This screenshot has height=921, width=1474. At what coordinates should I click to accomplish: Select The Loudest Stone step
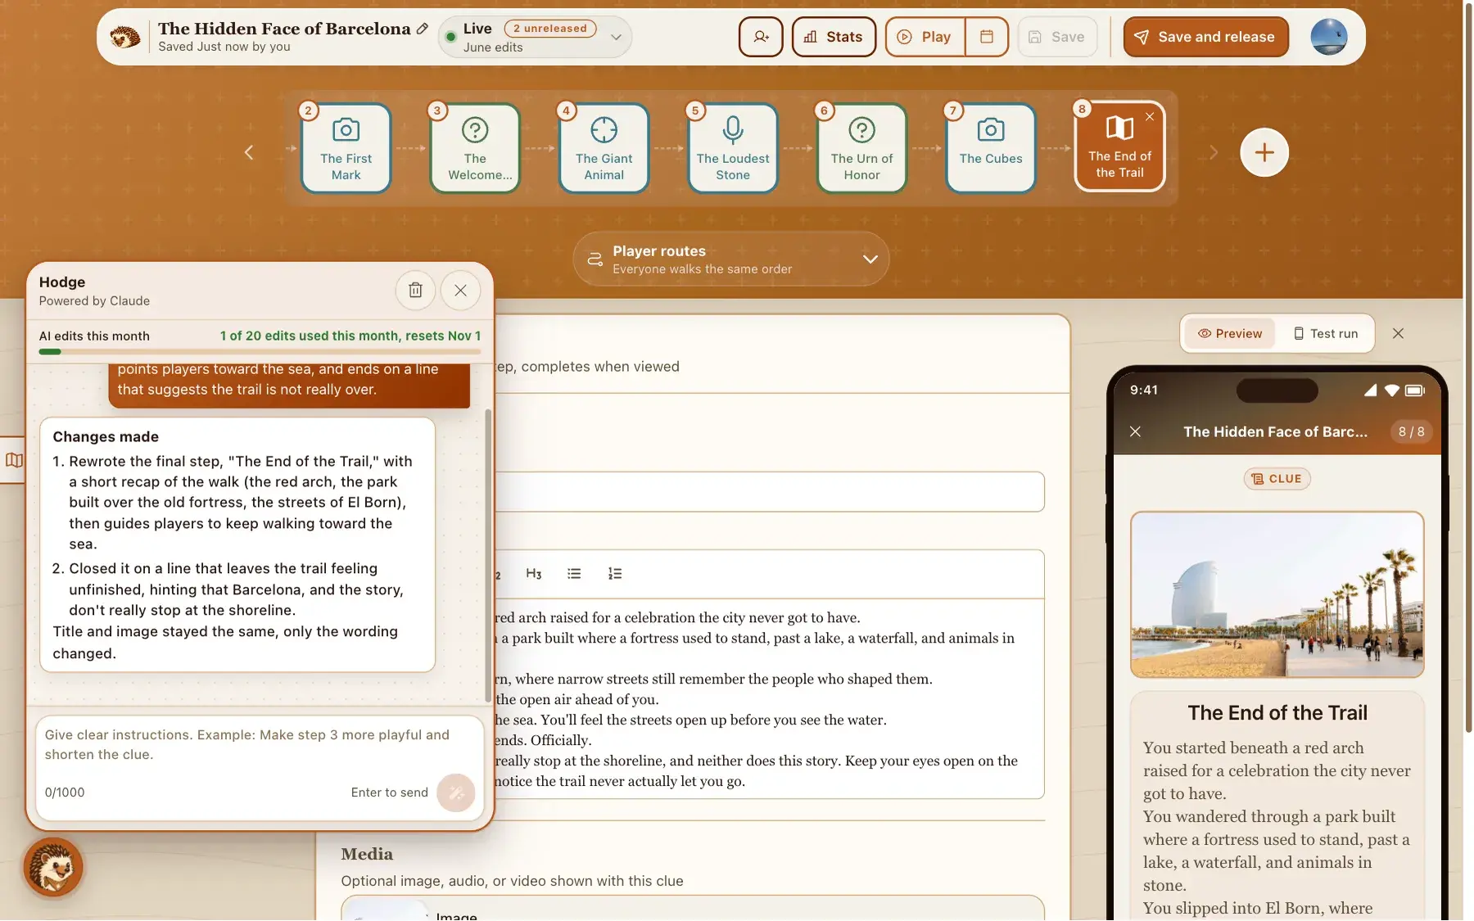click(733, 148)
